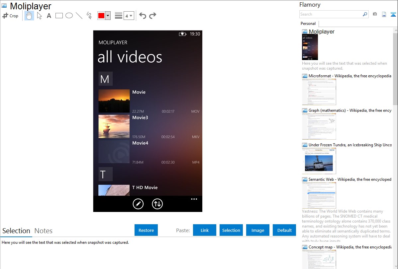The image size is (398, 269).
Task: Select the Crop tool
Action: [10, 16]
